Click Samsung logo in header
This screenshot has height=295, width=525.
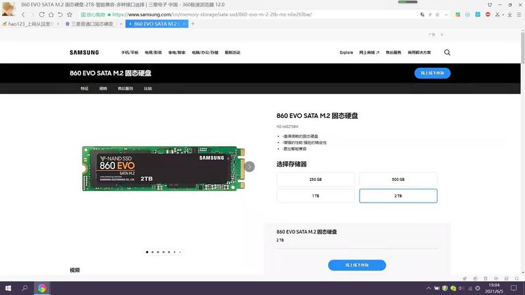(x=85, y=52)
